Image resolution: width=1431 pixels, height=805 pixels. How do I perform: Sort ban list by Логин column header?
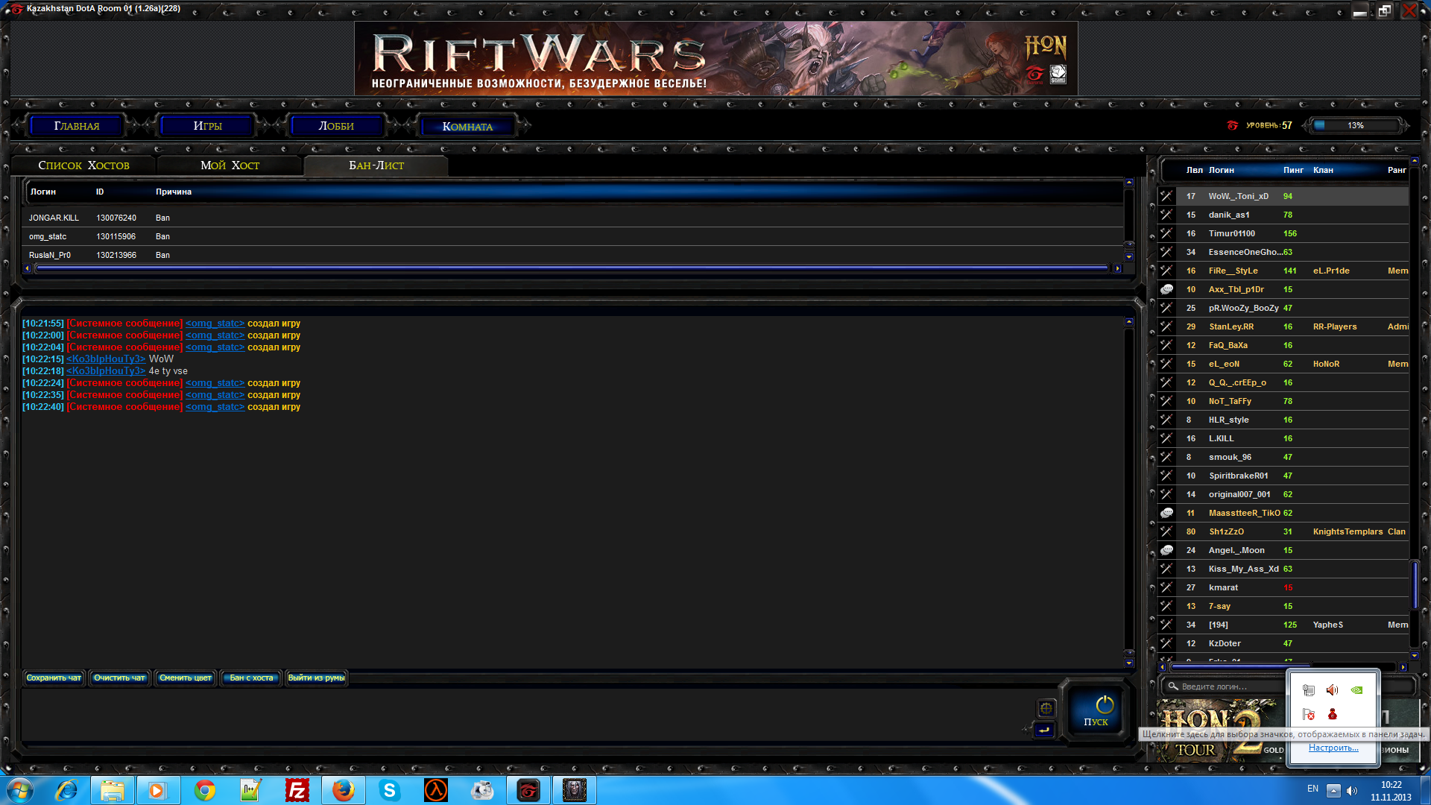[x=43, y=192]
